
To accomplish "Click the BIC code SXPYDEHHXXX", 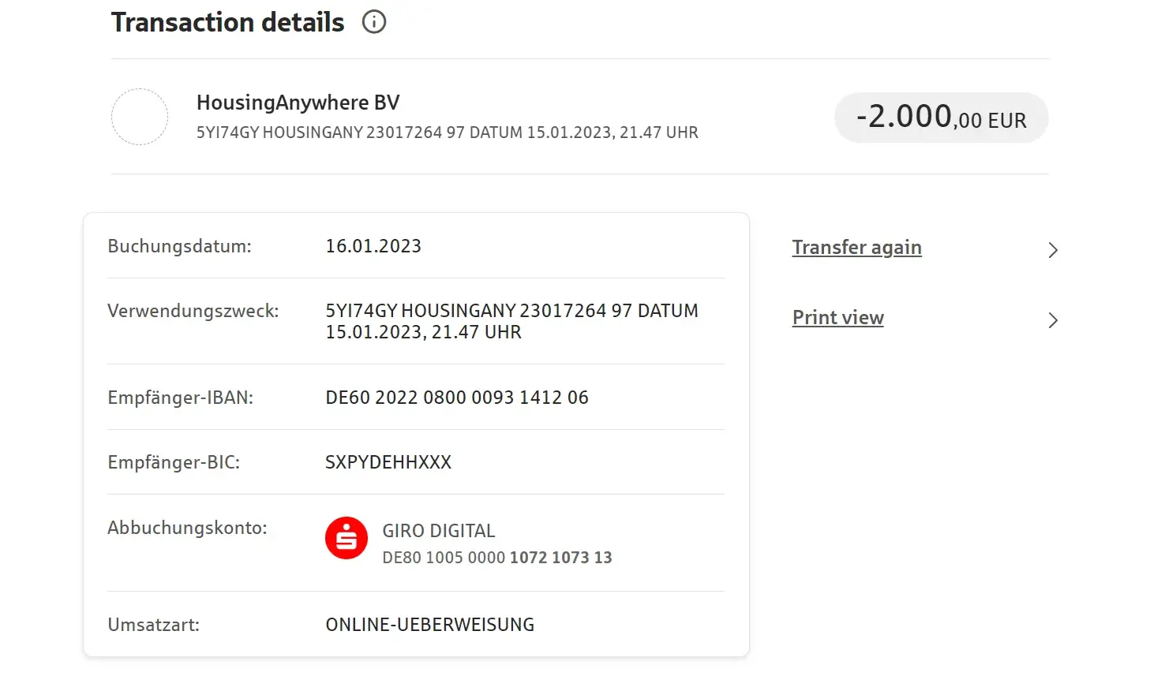I will click(388, 462).
